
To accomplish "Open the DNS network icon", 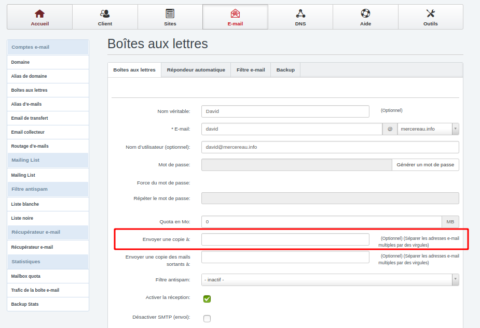I will (300, 13).
